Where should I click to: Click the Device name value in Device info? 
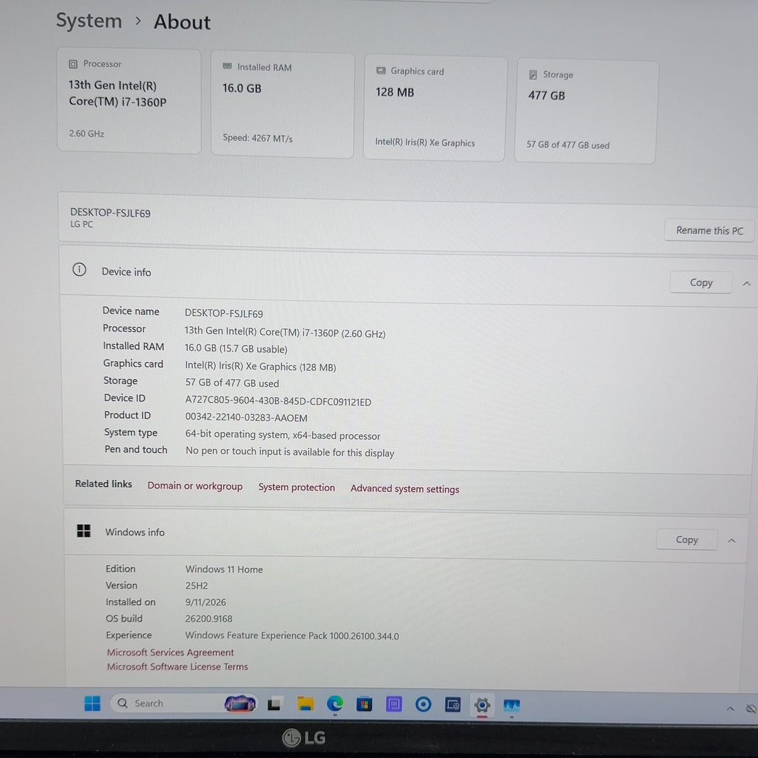click(224, 313)
